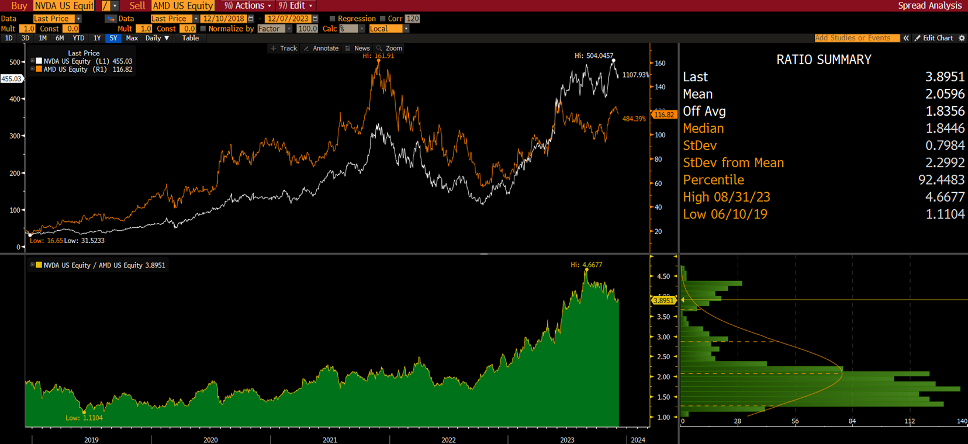Click the NVDA US Equity buy field
The image size is (968, 444).
(64, 6)
